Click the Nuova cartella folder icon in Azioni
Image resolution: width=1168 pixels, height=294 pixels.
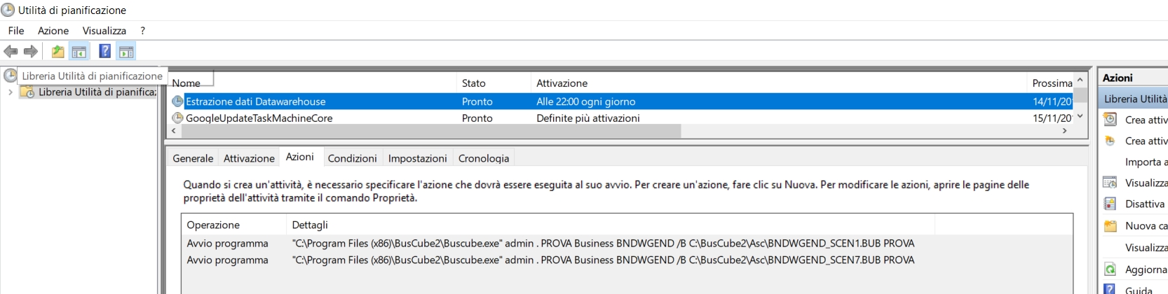point(1110,225)
